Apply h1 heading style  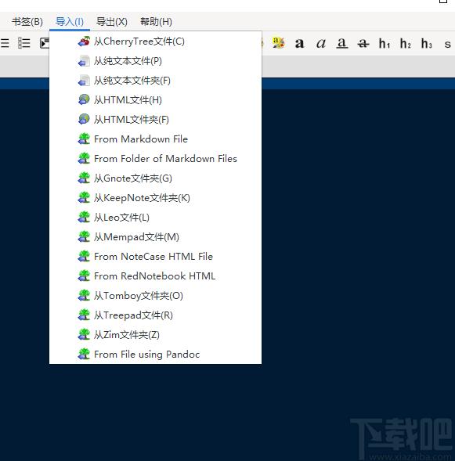(x=385, y=44)
